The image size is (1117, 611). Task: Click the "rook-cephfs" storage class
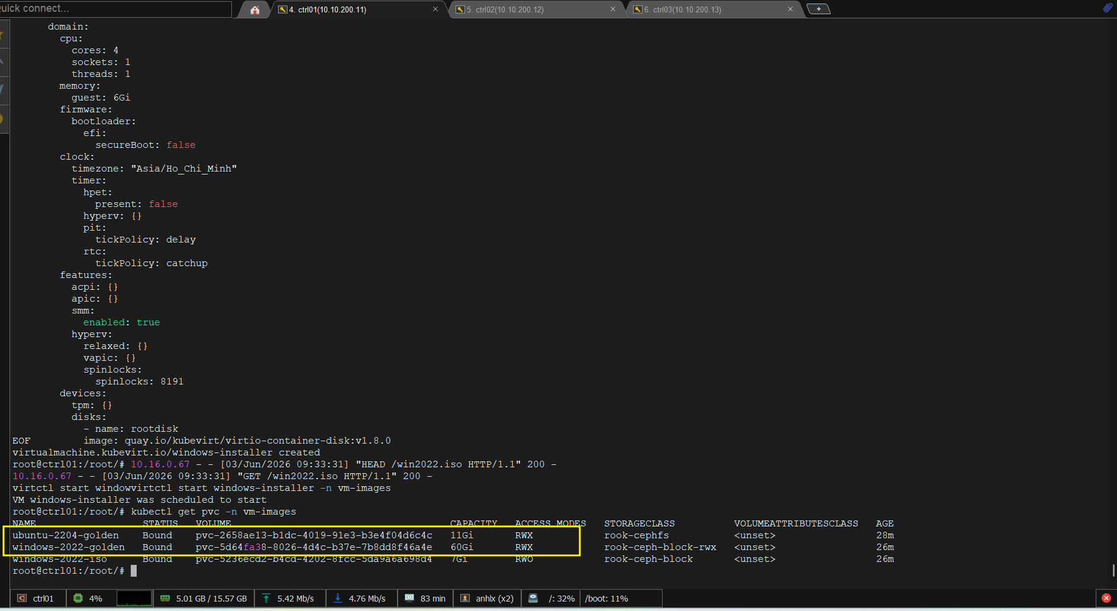click(637, 535)
